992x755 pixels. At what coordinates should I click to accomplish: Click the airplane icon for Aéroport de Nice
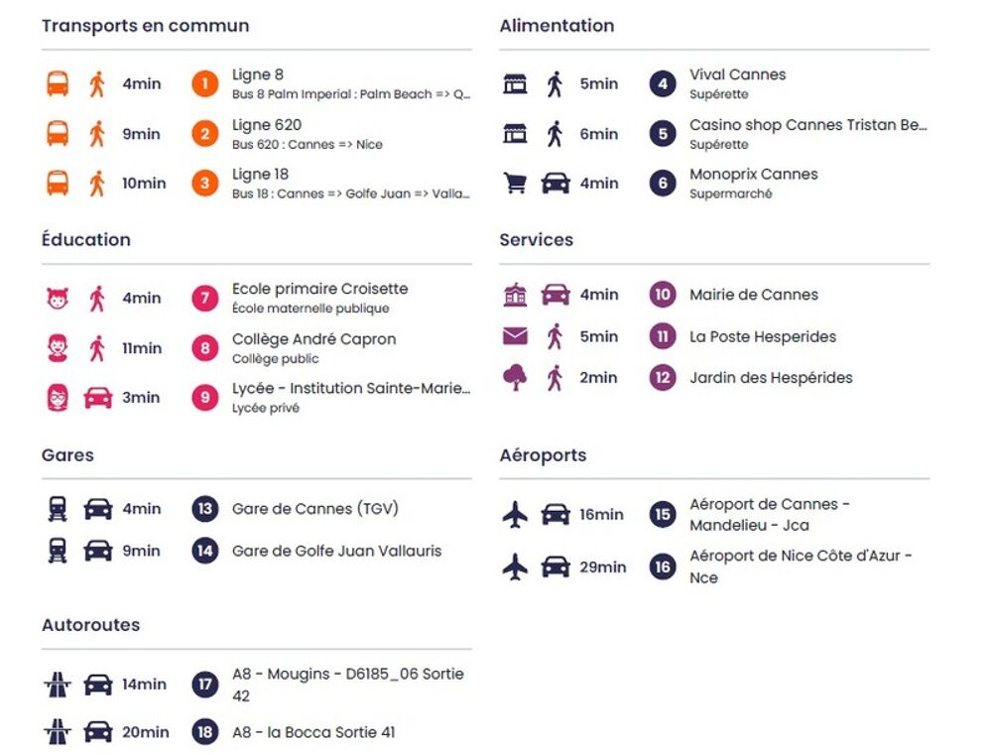[x=515, y=566]
